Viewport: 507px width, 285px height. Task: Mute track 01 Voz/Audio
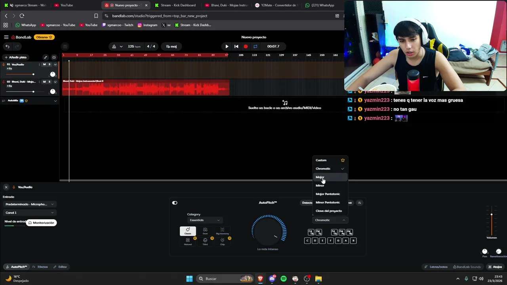tap(44, 64)
